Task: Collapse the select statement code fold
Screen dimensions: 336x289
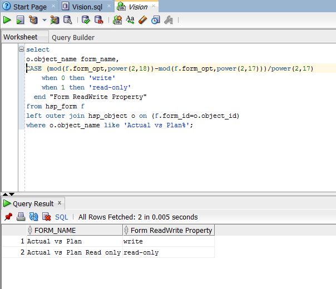Action: click(x=22, y=49)
